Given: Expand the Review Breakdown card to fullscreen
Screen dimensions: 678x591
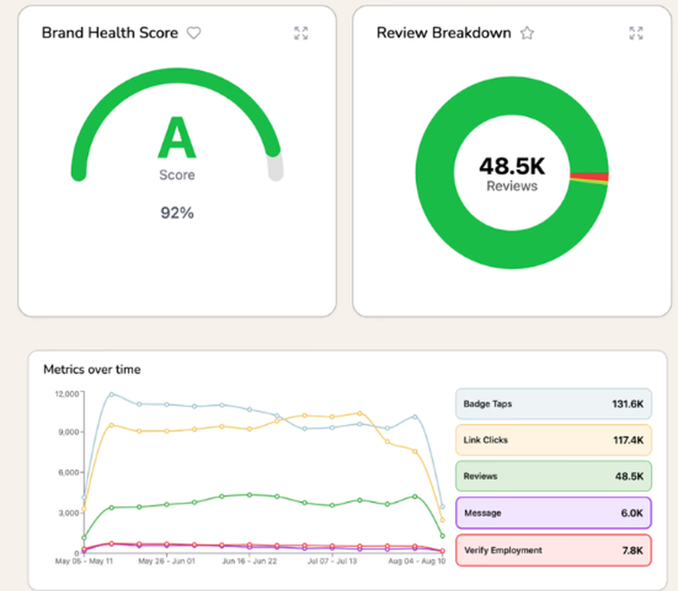Looking at the screenshot, I should tap(635, 33).
